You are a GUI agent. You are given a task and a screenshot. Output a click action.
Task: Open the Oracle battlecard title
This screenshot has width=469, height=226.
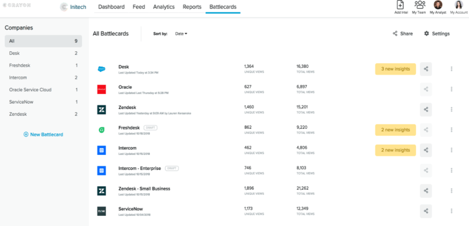tap(125, 87)
